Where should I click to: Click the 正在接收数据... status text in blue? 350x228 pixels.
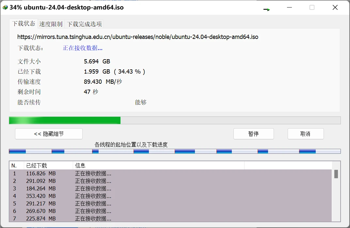pos(83,48)
